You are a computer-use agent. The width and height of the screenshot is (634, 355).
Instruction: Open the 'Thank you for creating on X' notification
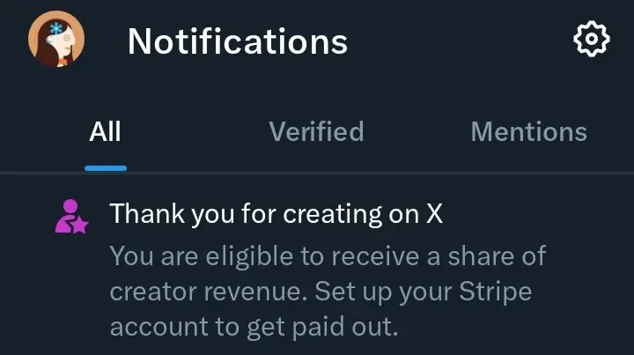coord(276,213)
